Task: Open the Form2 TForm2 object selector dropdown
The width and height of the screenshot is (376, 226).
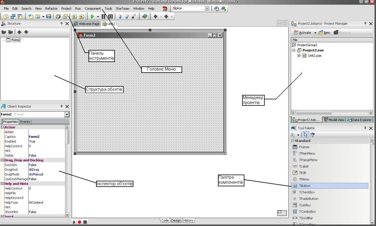Action: 67,114
